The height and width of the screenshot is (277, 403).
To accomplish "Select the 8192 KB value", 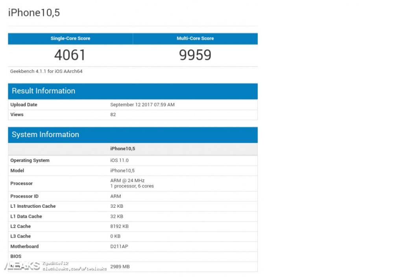I will pyautogui.click(x=120, y=226).
